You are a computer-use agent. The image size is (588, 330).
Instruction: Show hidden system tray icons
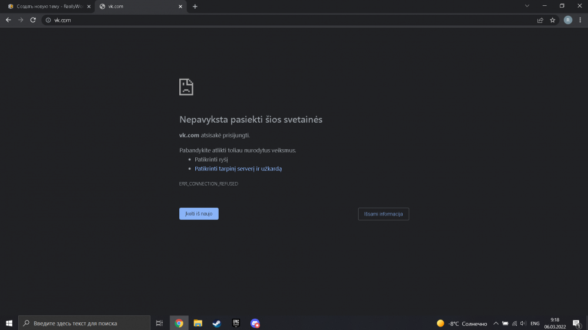[x=496, y=324]
